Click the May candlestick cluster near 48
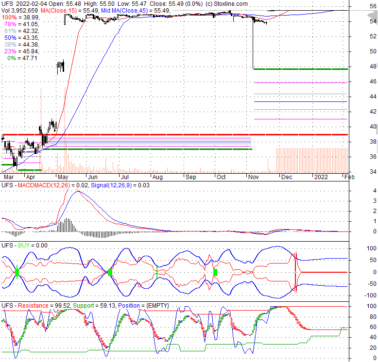Image resolution: width=378 pixels, height=362 pixels. [x=61, y=66]
